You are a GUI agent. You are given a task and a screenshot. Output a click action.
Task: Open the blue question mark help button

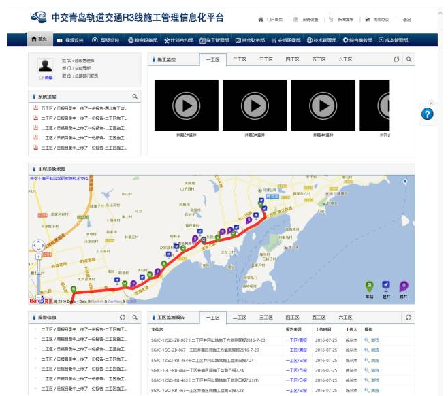pyautogui.click(x=427, y=114)
